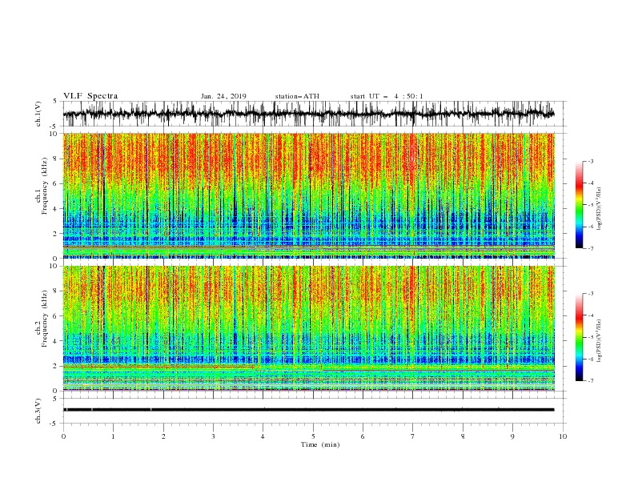Viewport: 634px width, 490px height.
Task: Click the '-5' tick on ch.1 colorbar
Action: tap(590, 205)
